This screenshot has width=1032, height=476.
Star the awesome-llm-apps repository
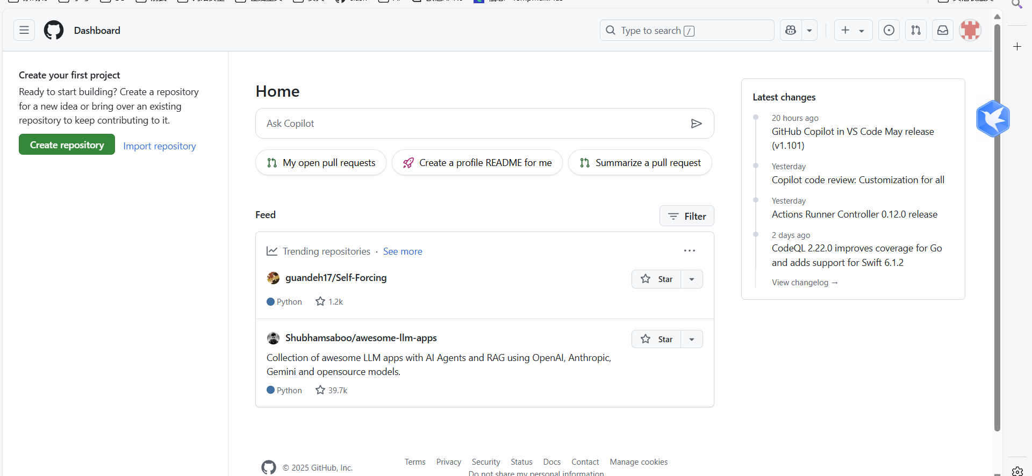pyautogui.click(x=656, y=339)
